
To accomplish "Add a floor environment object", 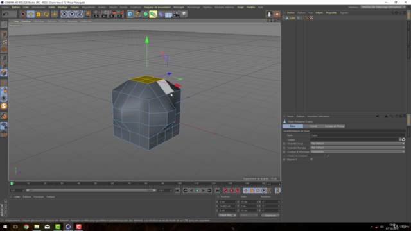I will point(168,14).
